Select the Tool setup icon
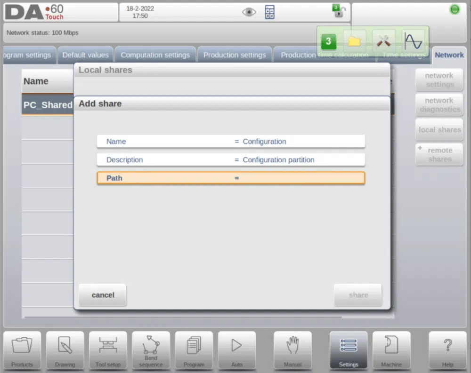The width and height of the screenshot is (471, 373). [108, 350]
